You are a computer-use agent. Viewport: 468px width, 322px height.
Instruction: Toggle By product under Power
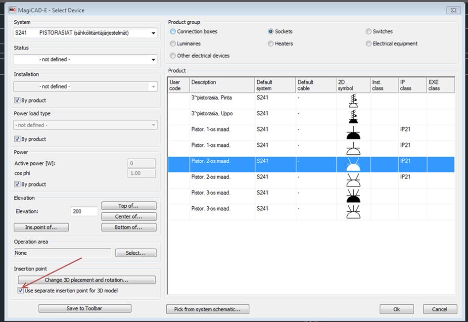17,184
